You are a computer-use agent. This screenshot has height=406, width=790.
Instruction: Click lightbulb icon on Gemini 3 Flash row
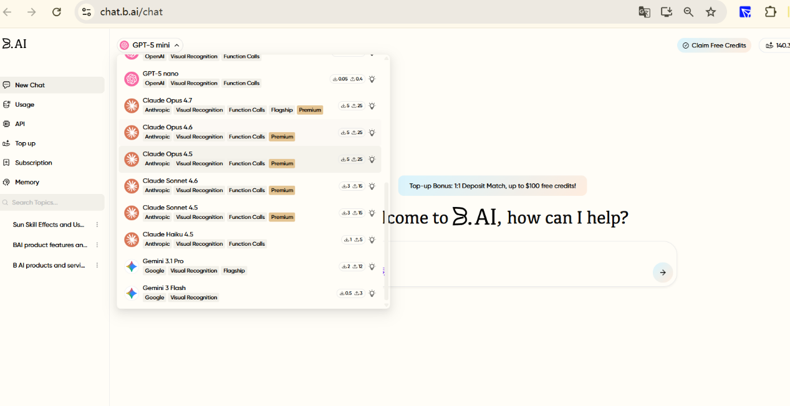[x=372, y=294]
